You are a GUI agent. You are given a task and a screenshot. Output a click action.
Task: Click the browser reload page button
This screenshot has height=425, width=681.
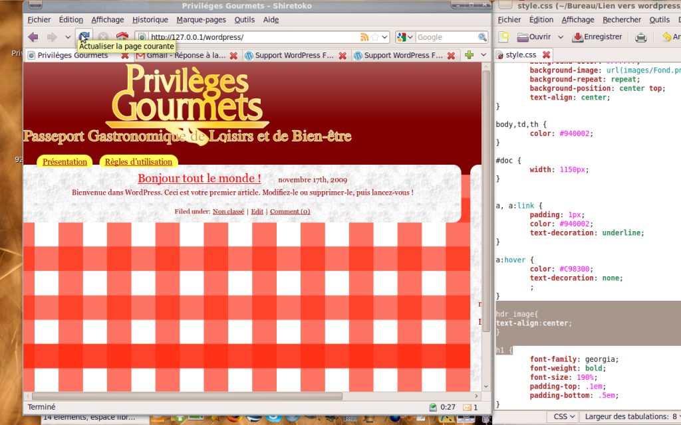84,37
